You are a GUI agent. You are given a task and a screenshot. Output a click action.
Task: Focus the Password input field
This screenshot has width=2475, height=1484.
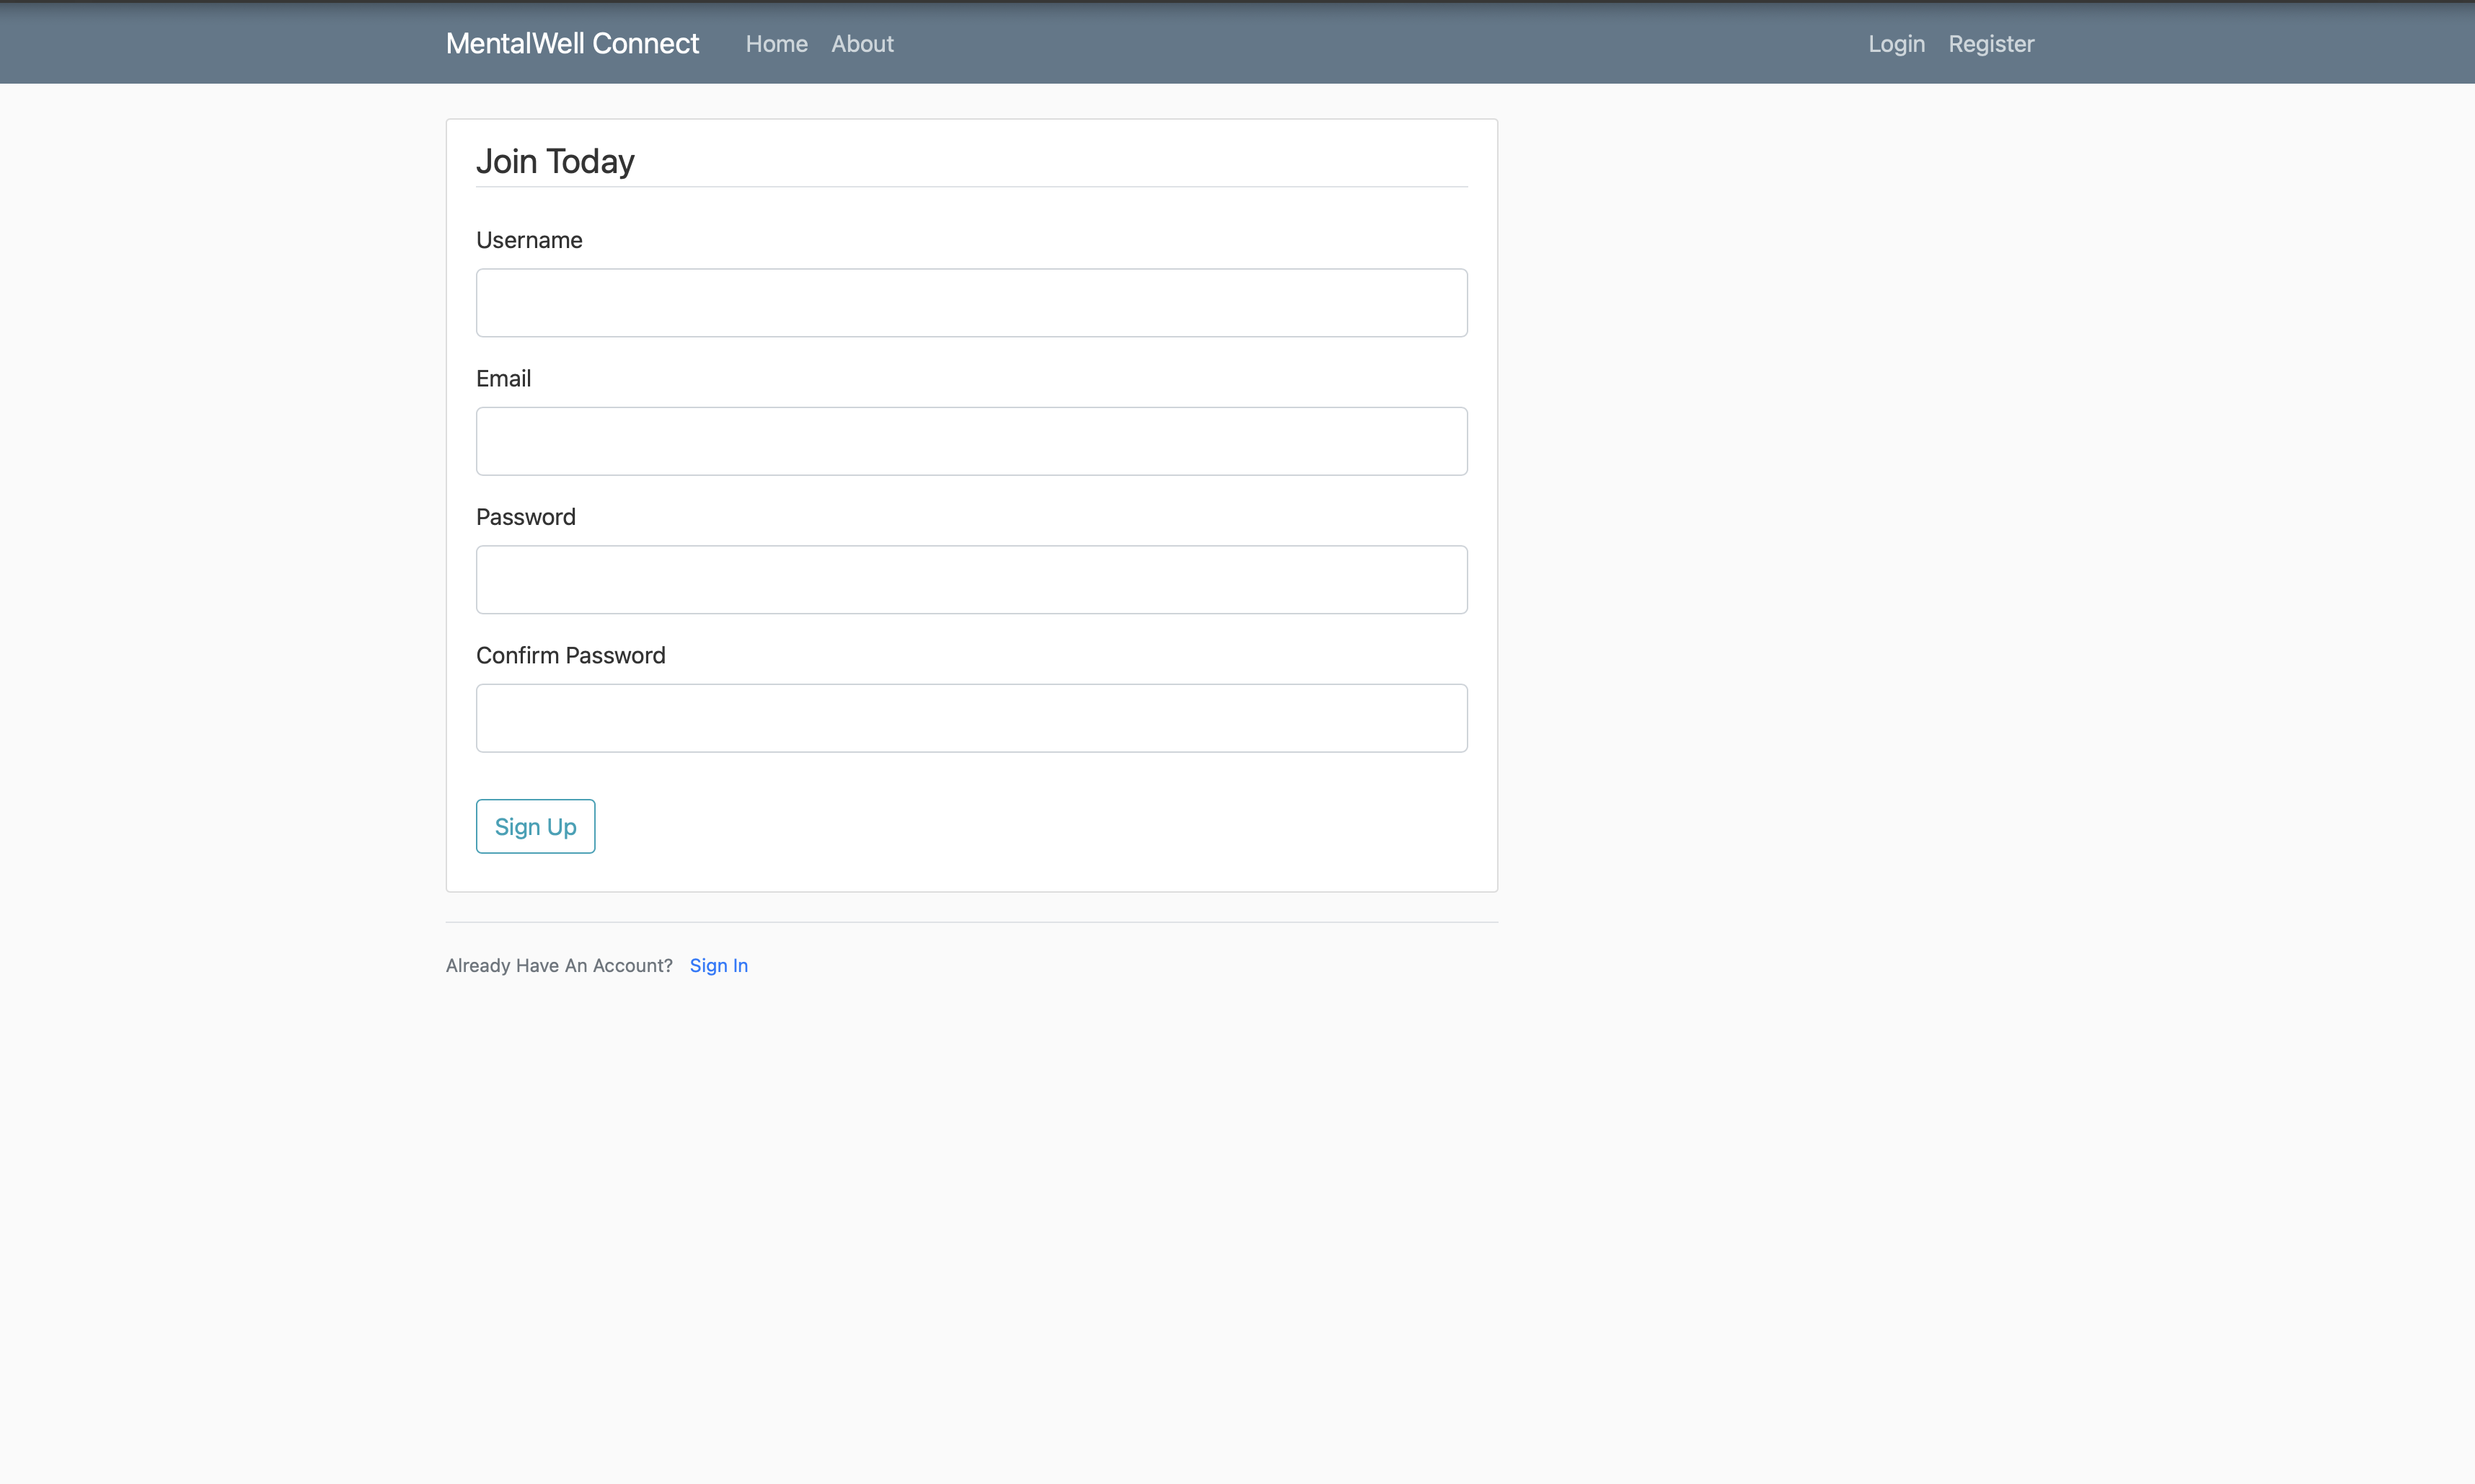pos(971,580)
